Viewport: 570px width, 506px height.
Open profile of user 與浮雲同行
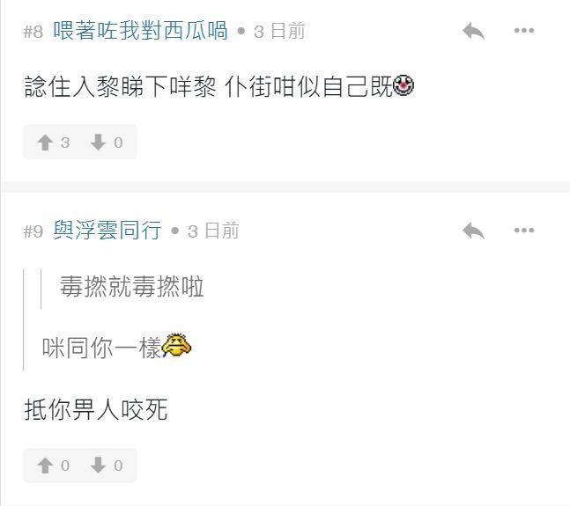[107, 231]
